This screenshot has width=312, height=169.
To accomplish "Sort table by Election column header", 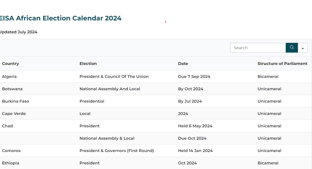I will click(88, 64).
